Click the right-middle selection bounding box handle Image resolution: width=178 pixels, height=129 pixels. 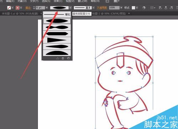tap(153, 83)
